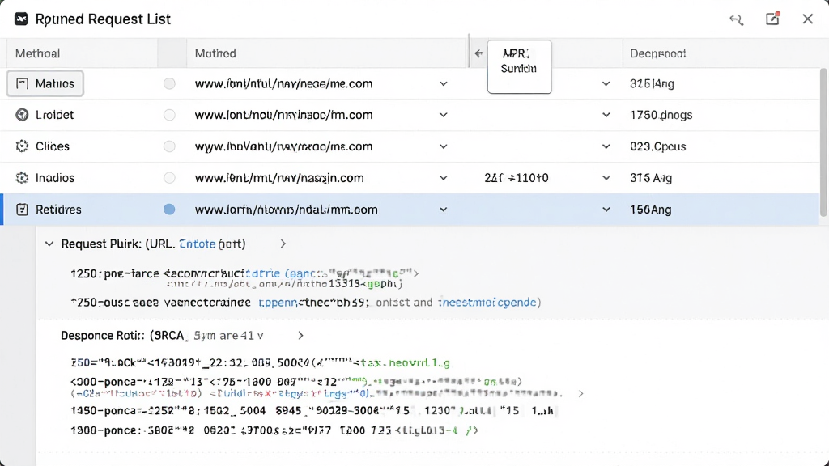Open the dropdown arrow before 1750 dnogs

pyautogui.click(x=606, y=115)
